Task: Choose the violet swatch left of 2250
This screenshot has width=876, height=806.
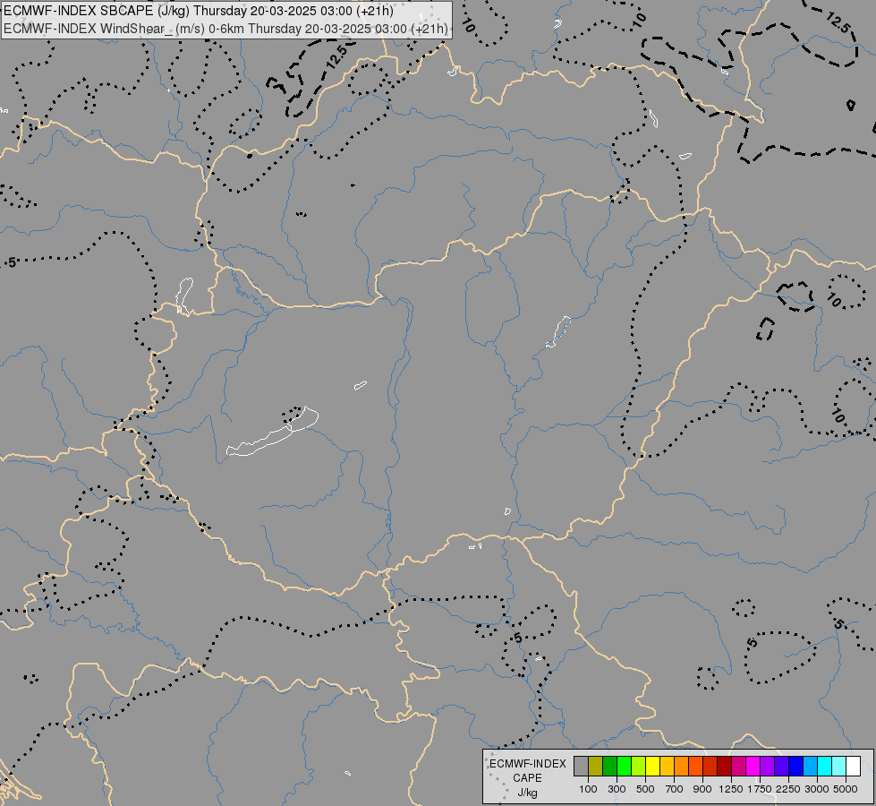Action: (x=781, y=766)
